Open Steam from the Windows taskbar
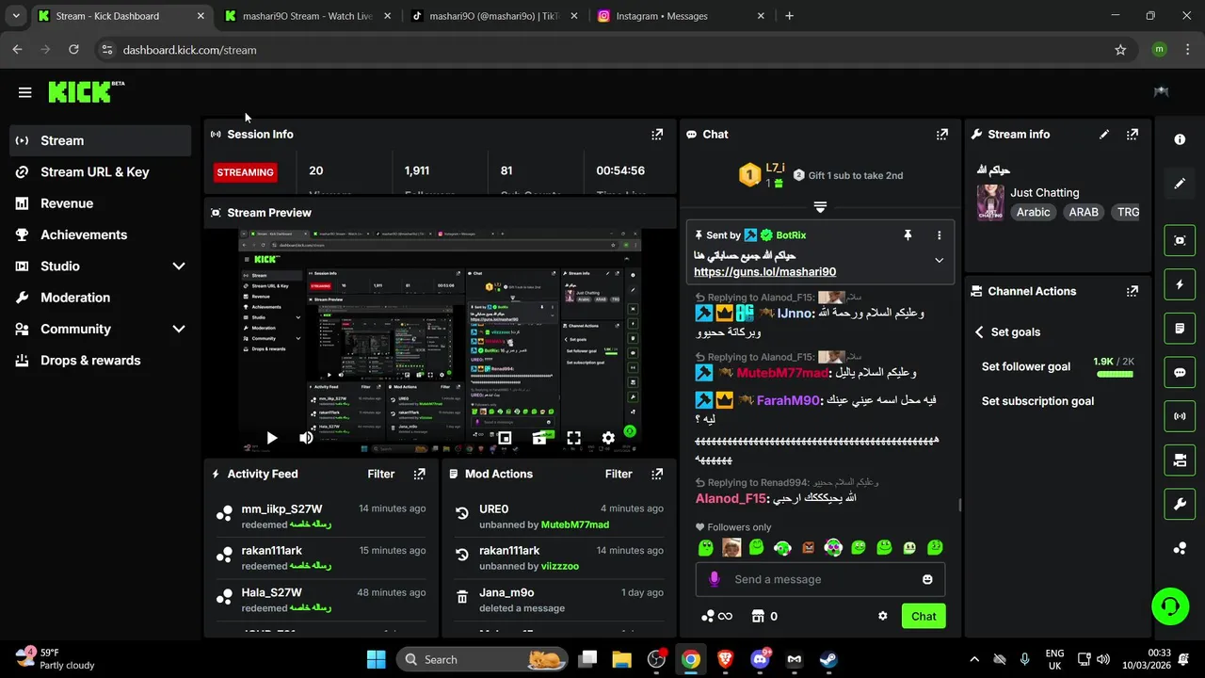Viewport: 1205px width, 678px height. [828, 659]
